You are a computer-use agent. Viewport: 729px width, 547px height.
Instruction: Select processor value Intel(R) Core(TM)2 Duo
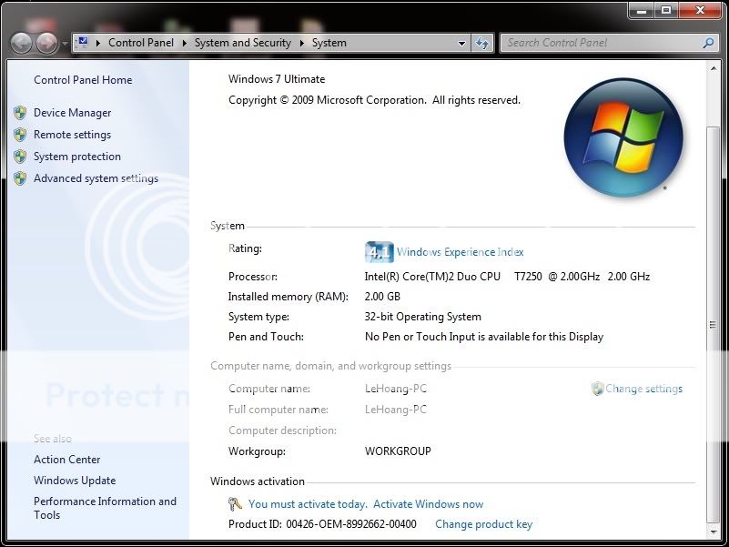pos(432,277)
